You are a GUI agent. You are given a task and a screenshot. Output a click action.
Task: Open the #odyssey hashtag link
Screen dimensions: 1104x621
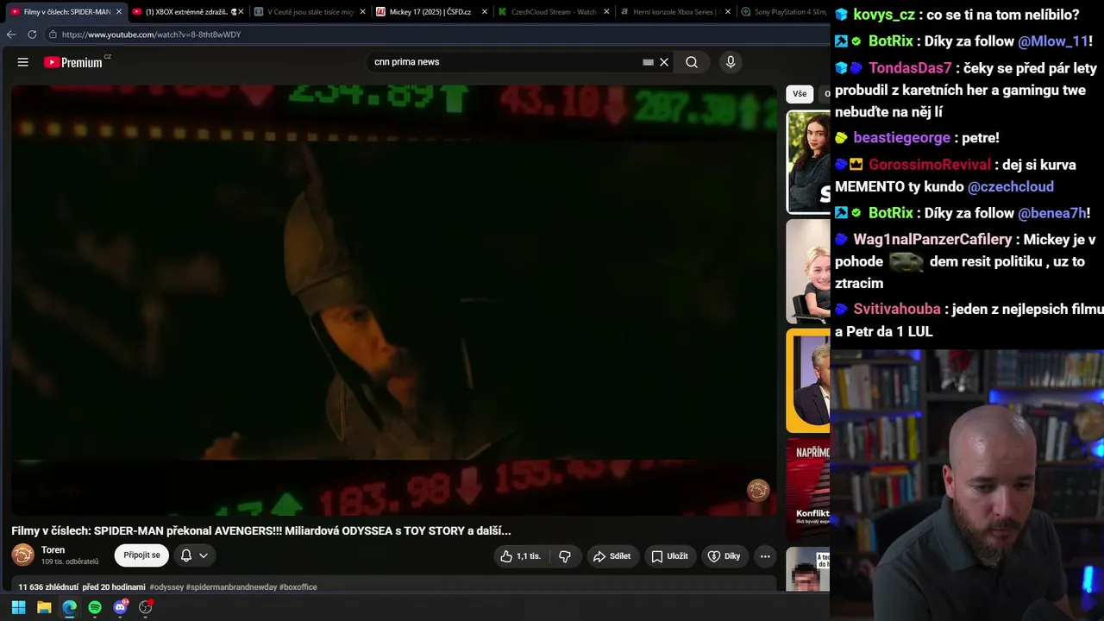point(166,587)
